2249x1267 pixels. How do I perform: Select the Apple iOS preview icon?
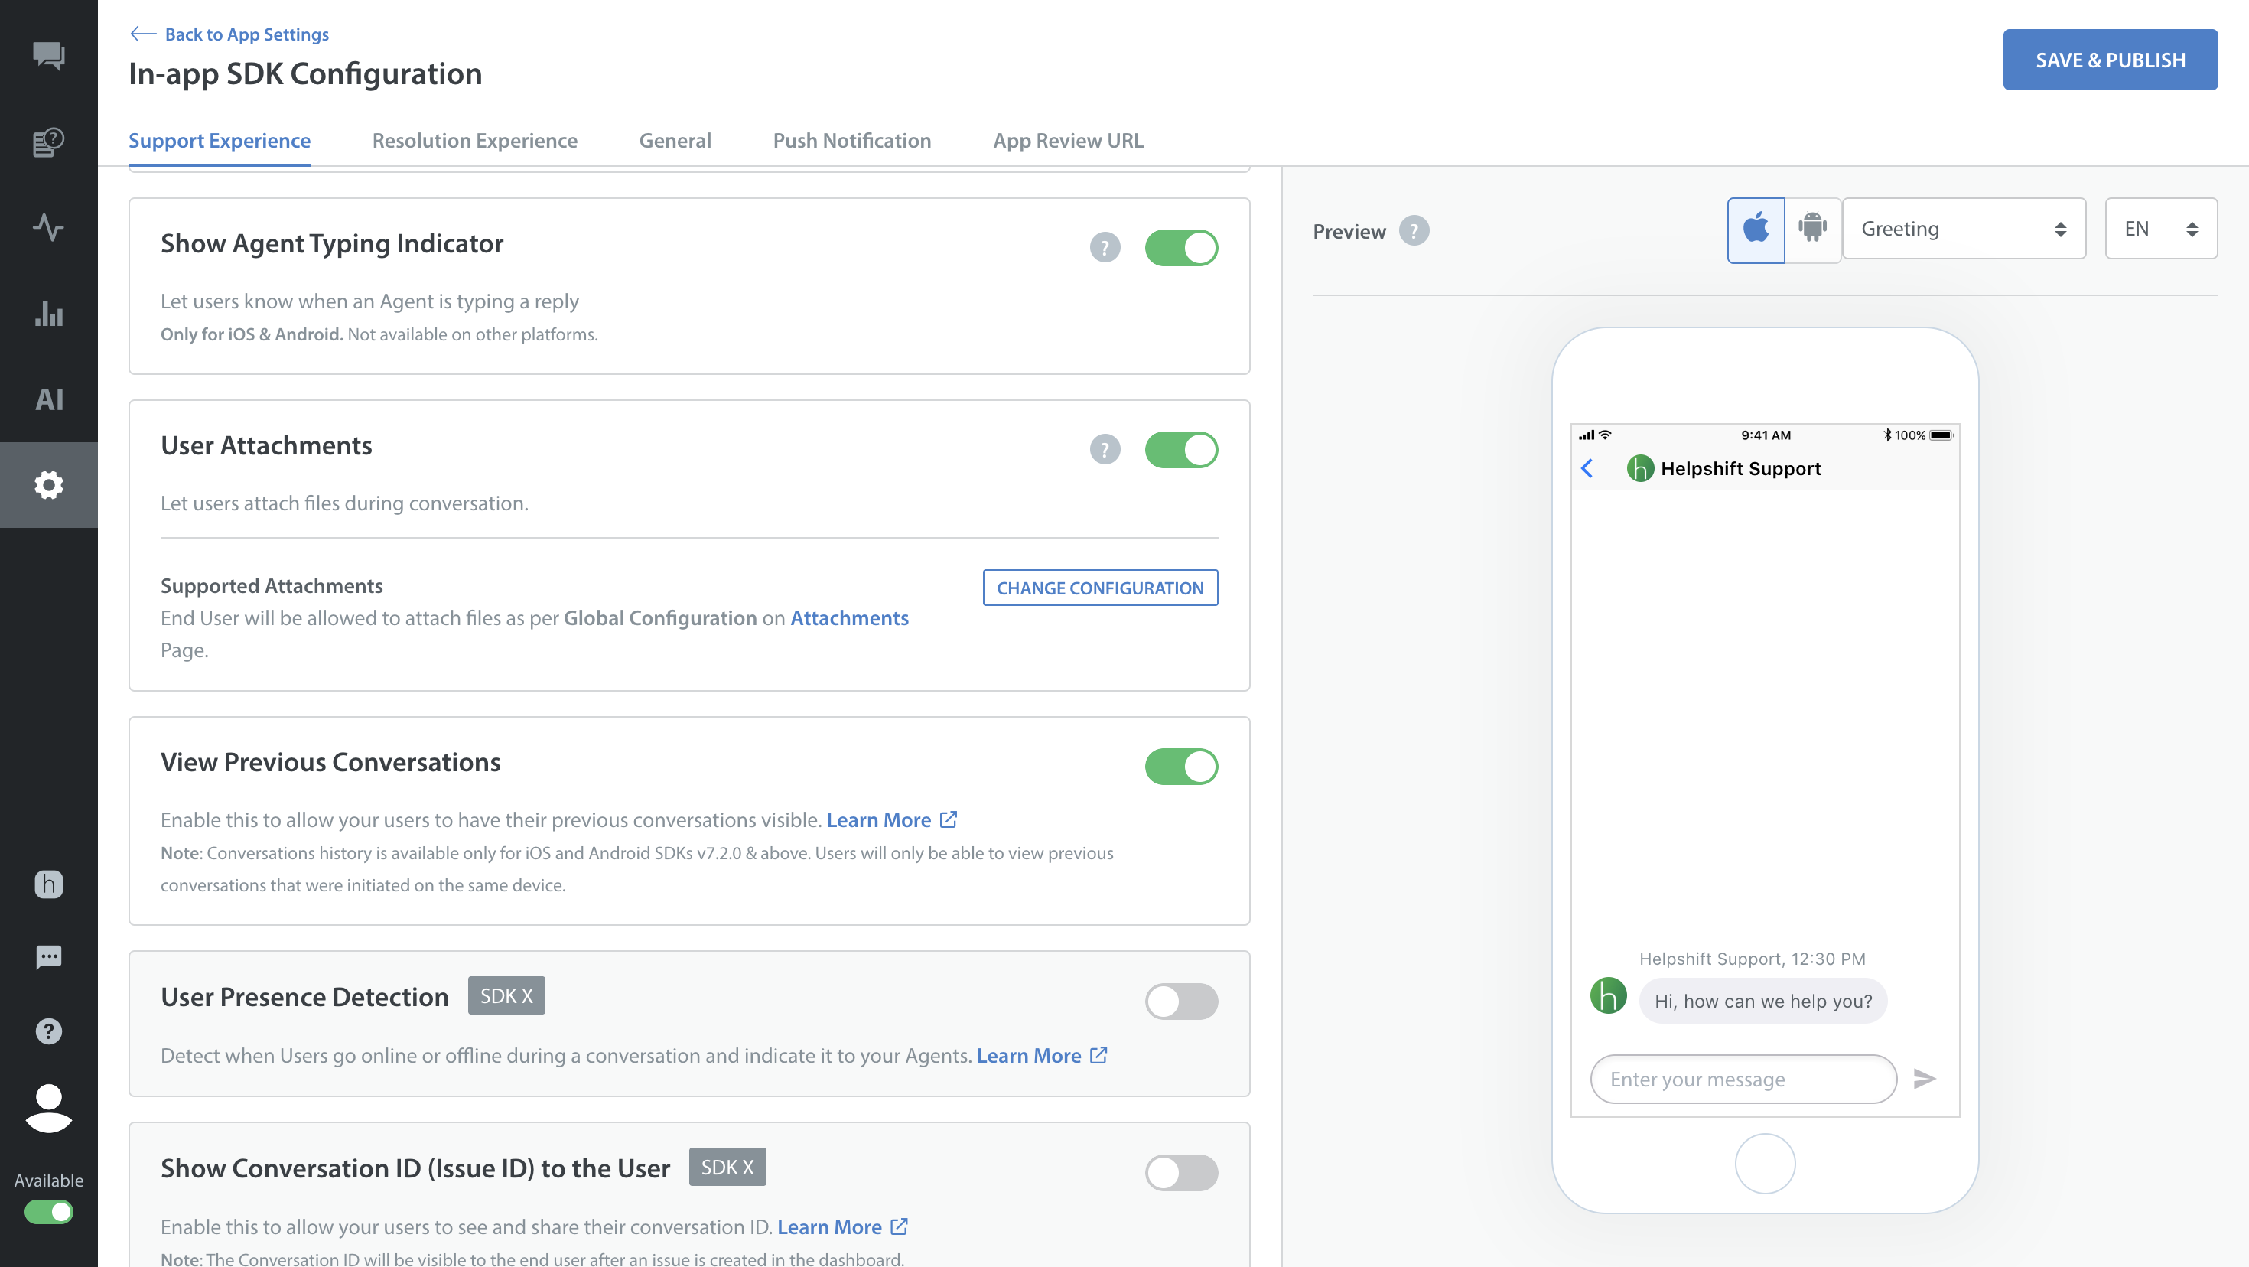click(x=1756, y=230)
